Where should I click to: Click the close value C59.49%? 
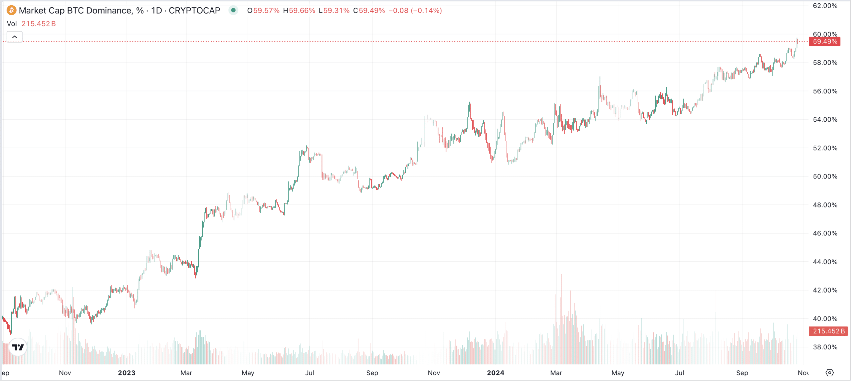click(369, 10)
